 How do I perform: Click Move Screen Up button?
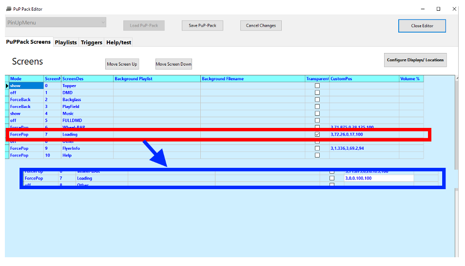[x=122, y=64]
